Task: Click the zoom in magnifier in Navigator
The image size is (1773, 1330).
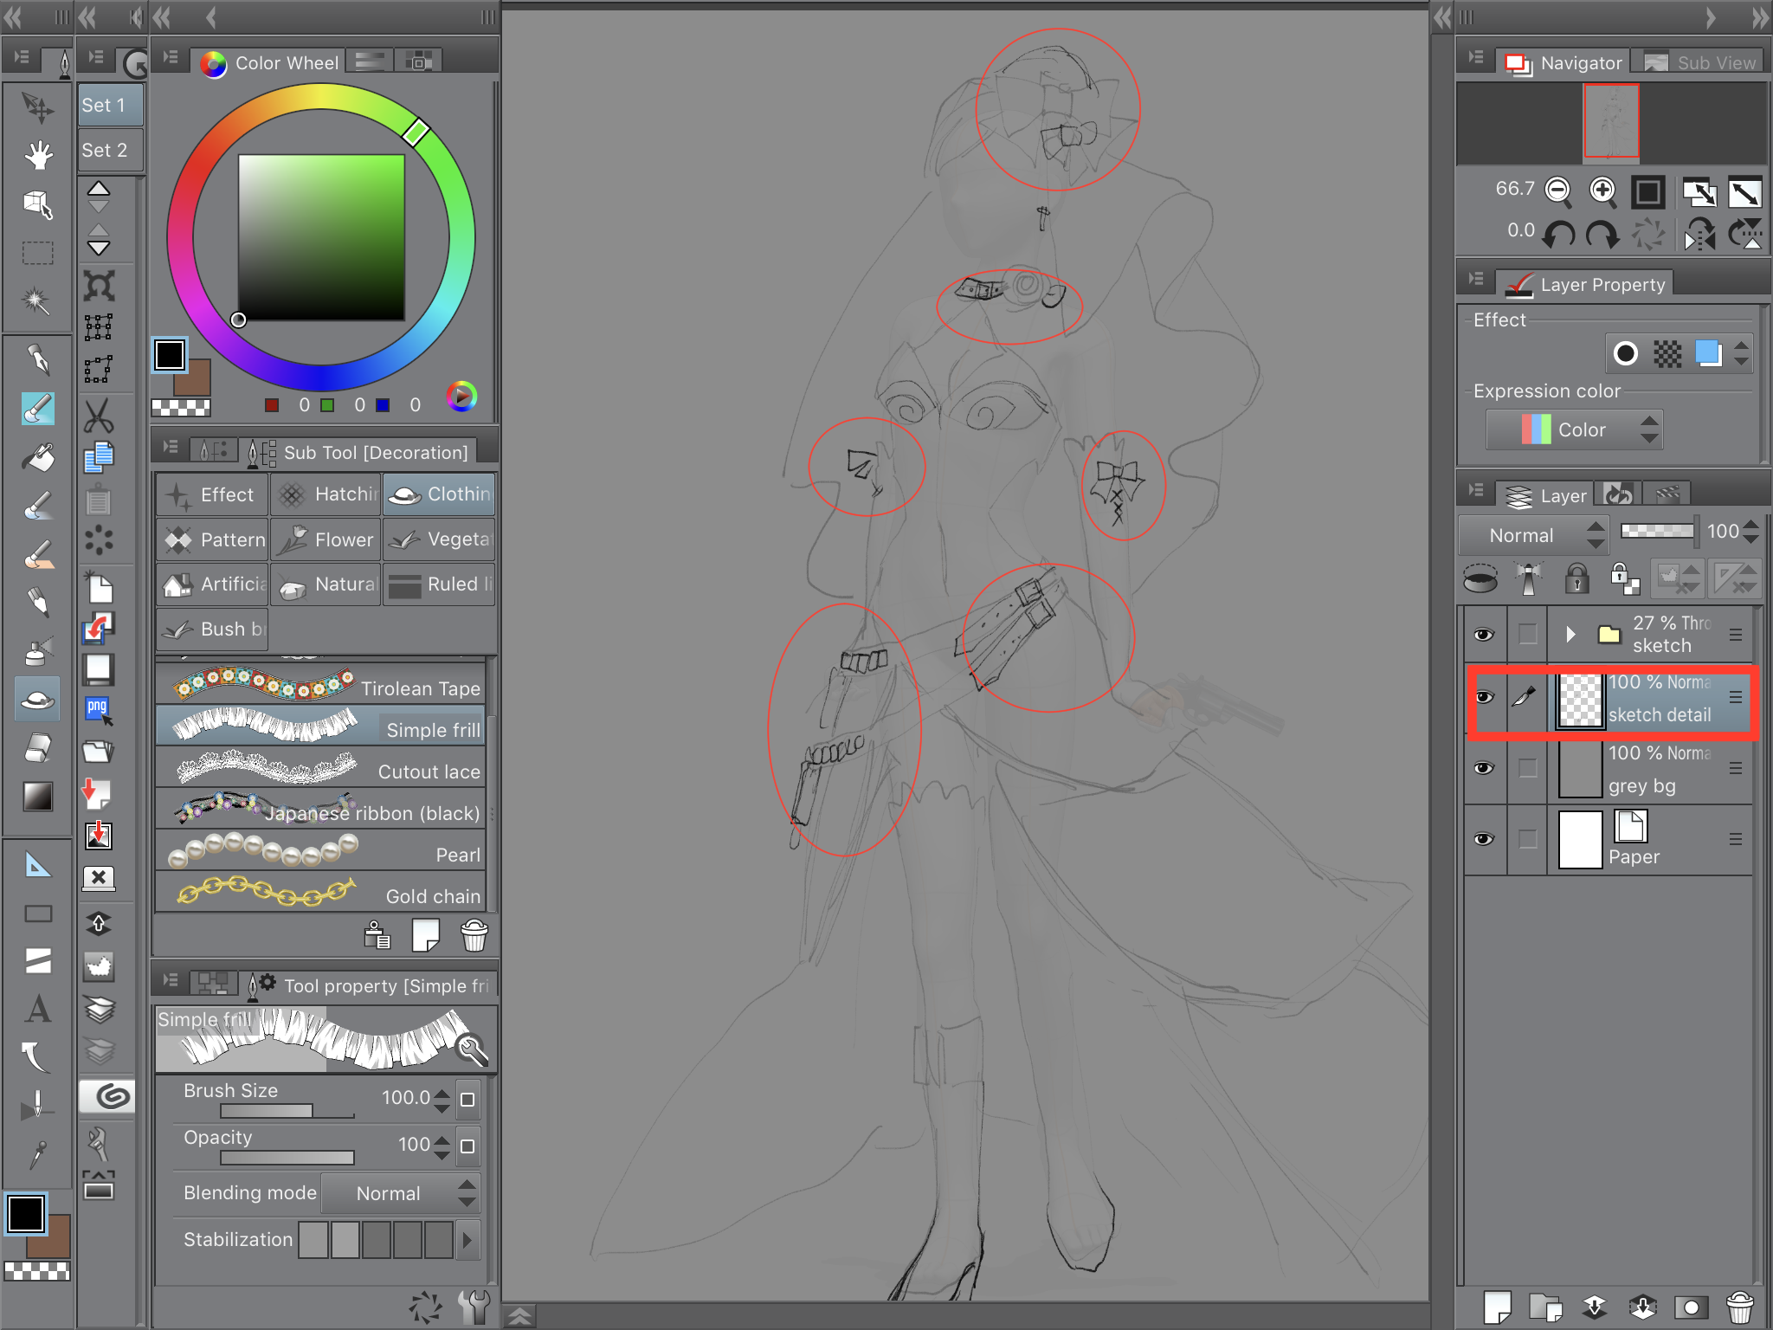Action: coord(1602,191)
